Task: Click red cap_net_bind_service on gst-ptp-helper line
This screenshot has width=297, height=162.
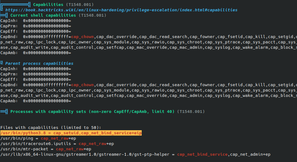Action: pos(202,154)
